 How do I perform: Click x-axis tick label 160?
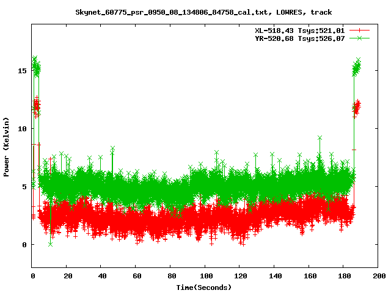310,276
